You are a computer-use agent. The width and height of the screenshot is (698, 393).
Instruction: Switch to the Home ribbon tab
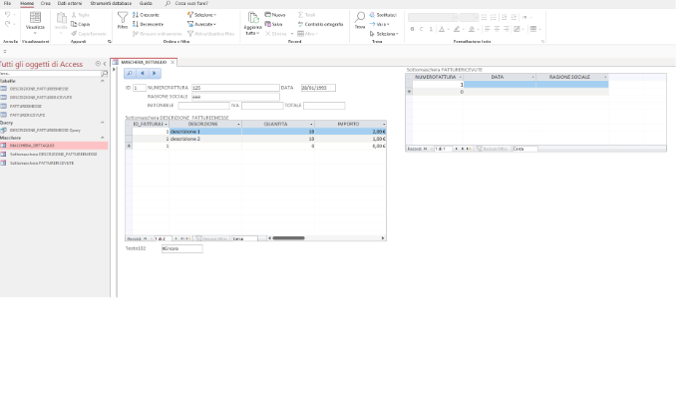27,3
